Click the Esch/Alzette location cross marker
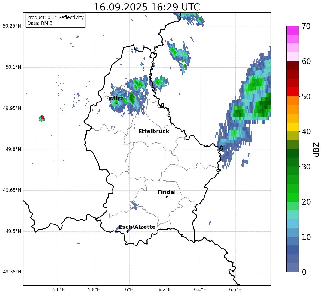 (x=127, y=231)
